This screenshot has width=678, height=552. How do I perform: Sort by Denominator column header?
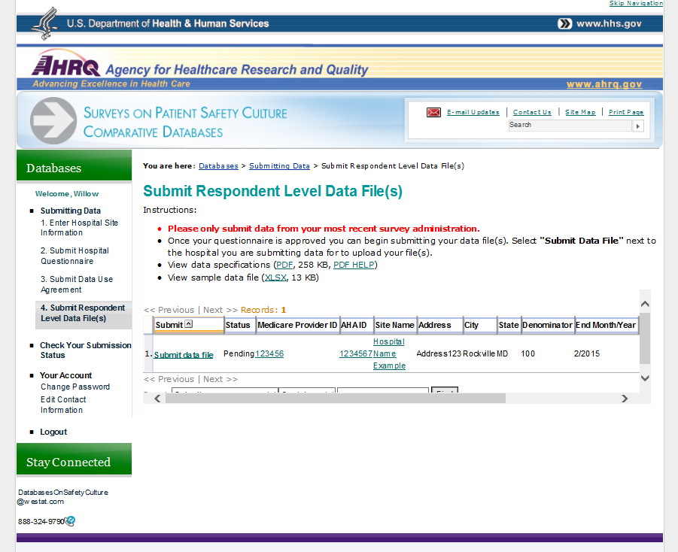(547, 325)
